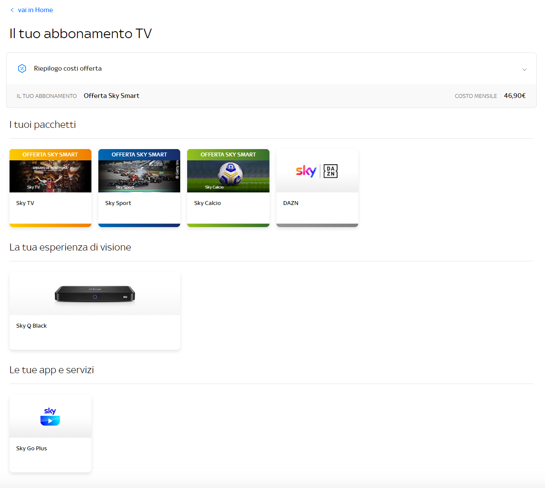Viewport: 545px width, 488px height.
Task: Click the Sky DAZN logo image
Action: coord(317,171)
